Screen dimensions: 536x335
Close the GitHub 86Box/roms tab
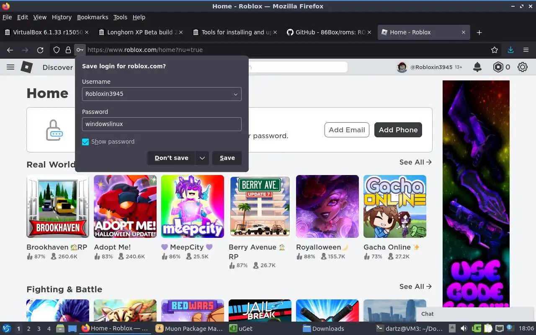[369, 32]
